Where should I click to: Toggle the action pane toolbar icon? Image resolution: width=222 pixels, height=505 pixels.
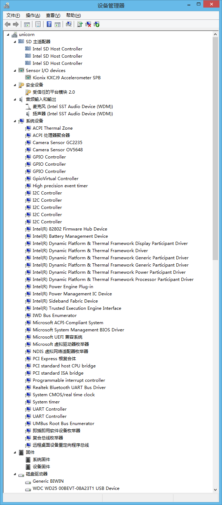click(x=57, y=24)
